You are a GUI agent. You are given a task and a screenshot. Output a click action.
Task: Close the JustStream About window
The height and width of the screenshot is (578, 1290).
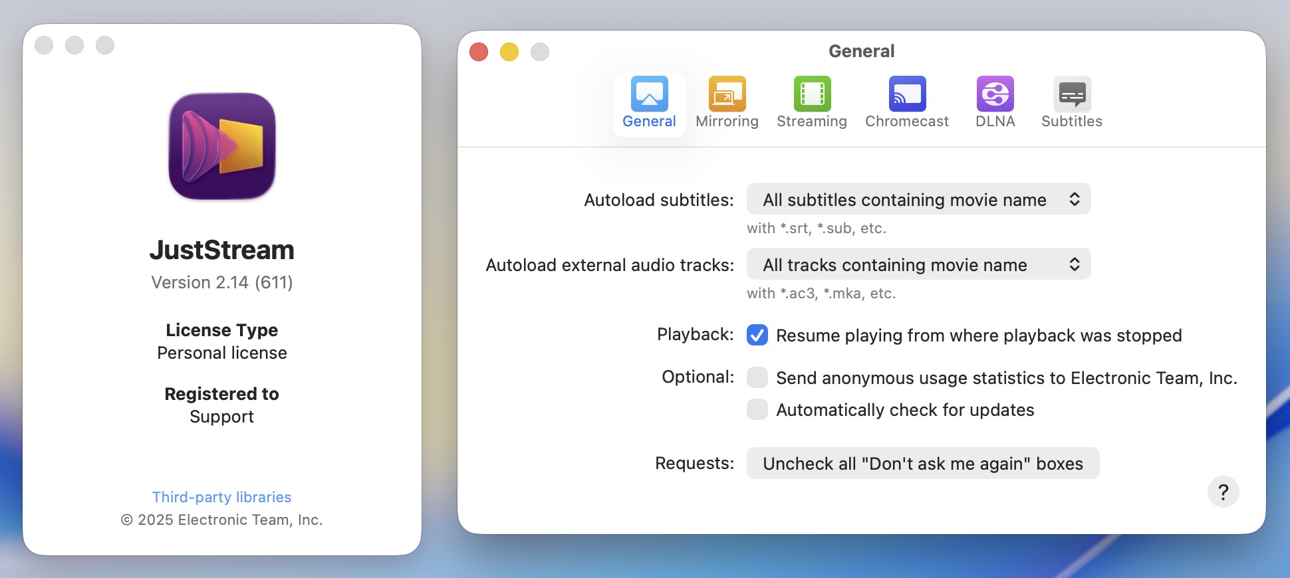coord(44,45)
